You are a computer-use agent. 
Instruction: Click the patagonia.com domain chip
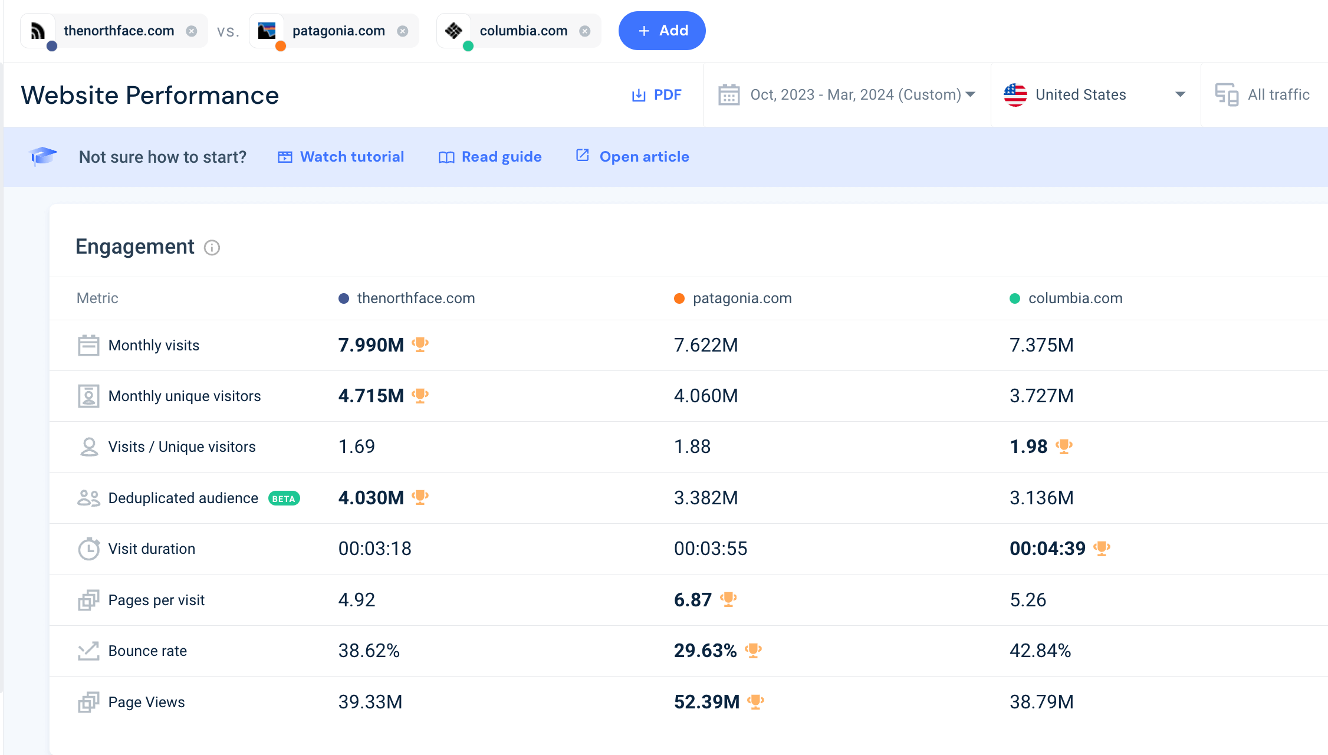pyautogui.click(x=334, y=31)
